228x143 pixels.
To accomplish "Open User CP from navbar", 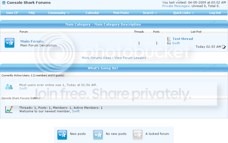I will (12, 13).
